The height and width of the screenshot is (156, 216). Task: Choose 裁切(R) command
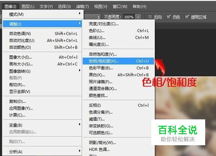pyautogui.click(x=42, y=84)
